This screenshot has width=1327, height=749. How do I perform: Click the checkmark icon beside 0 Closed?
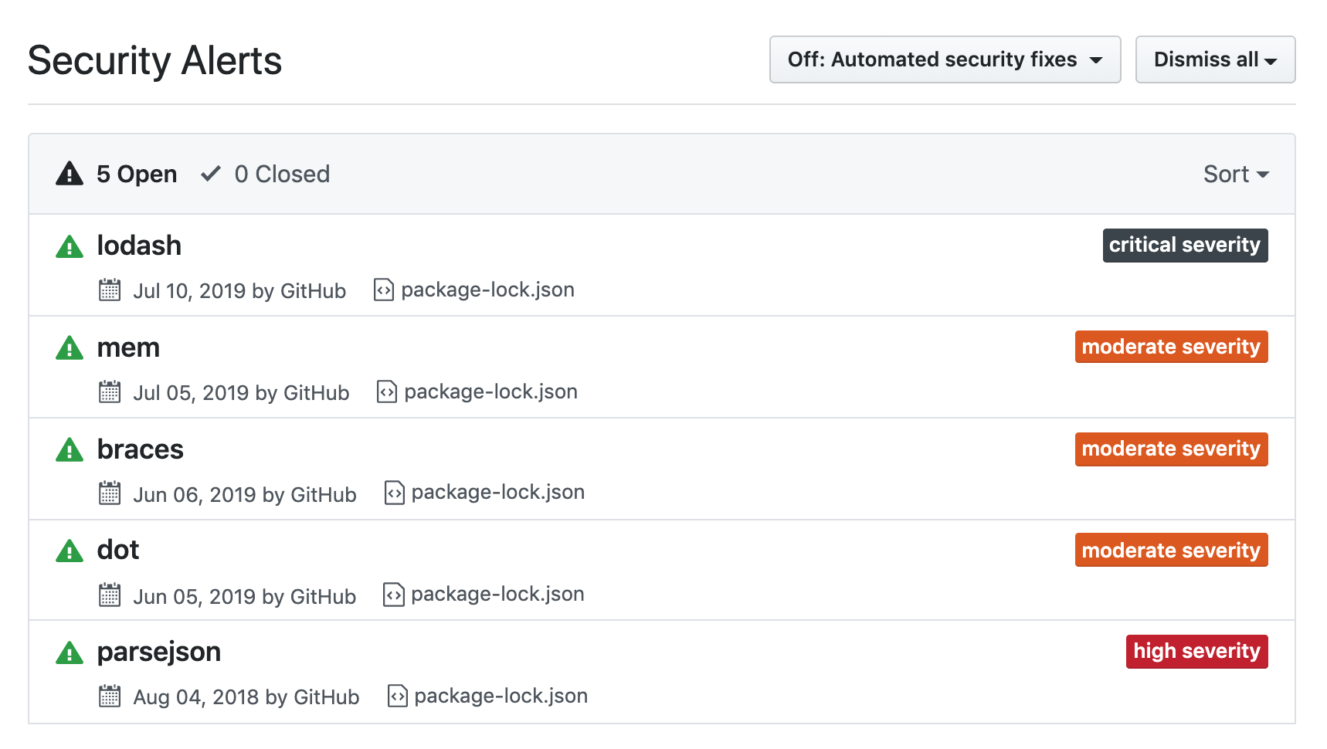tap(211, 174)
